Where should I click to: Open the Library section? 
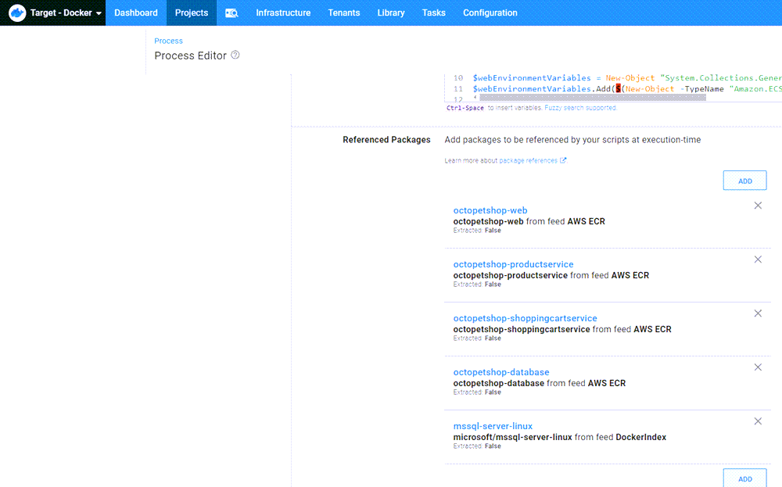pos(390,13)
